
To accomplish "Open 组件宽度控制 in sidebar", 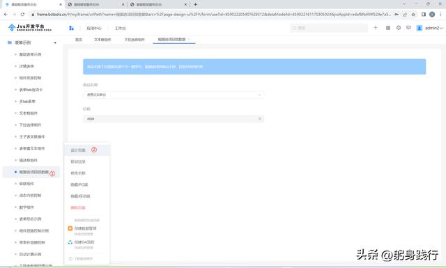I will click(x=30, y=78).
